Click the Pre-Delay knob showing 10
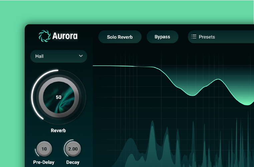Image resolution: width=254 pixels, height=167 pixels. tap(44, 149)
